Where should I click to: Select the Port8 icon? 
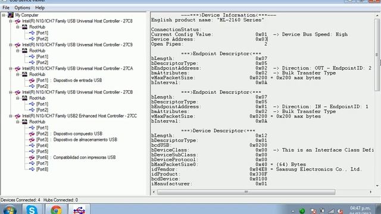coord(32,169)
